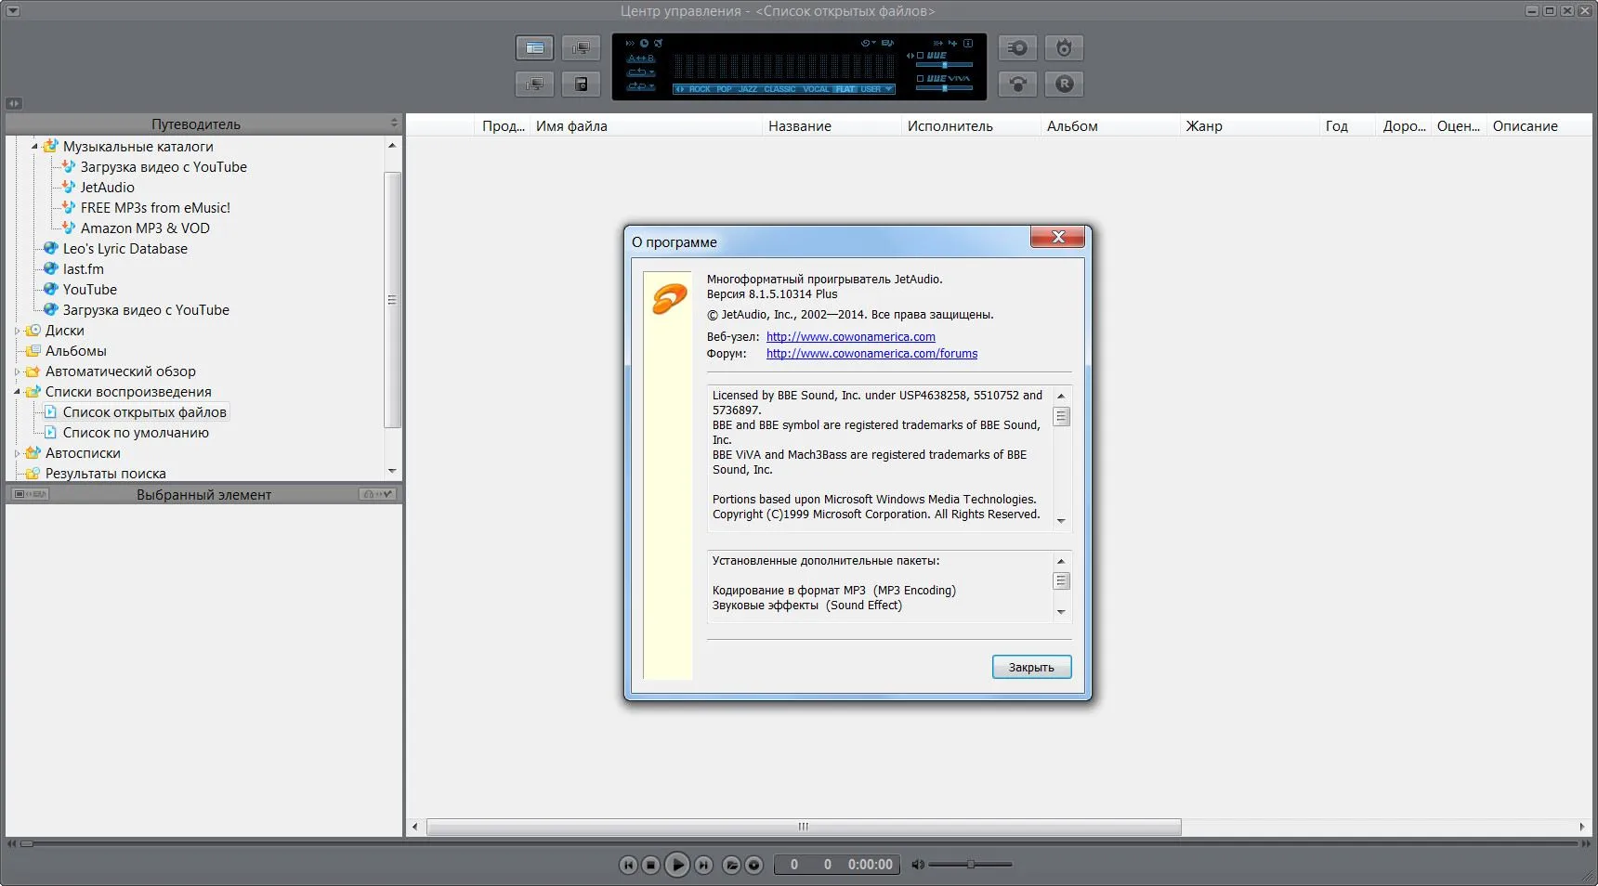Image resolution: width=1598 pixels, height=886 pixels.
Task: Skip to the next track
Action: coord(704,865)
